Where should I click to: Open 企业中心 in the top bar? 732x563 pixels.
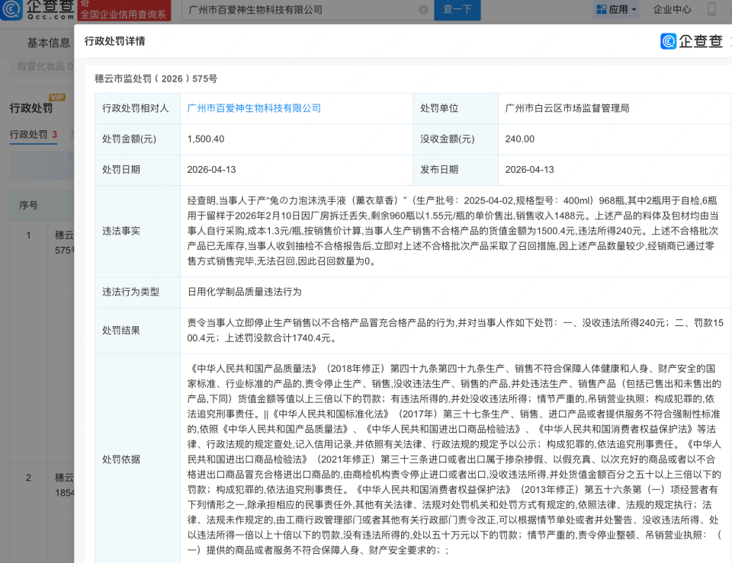pyautogui.click(x=672, y=9)
